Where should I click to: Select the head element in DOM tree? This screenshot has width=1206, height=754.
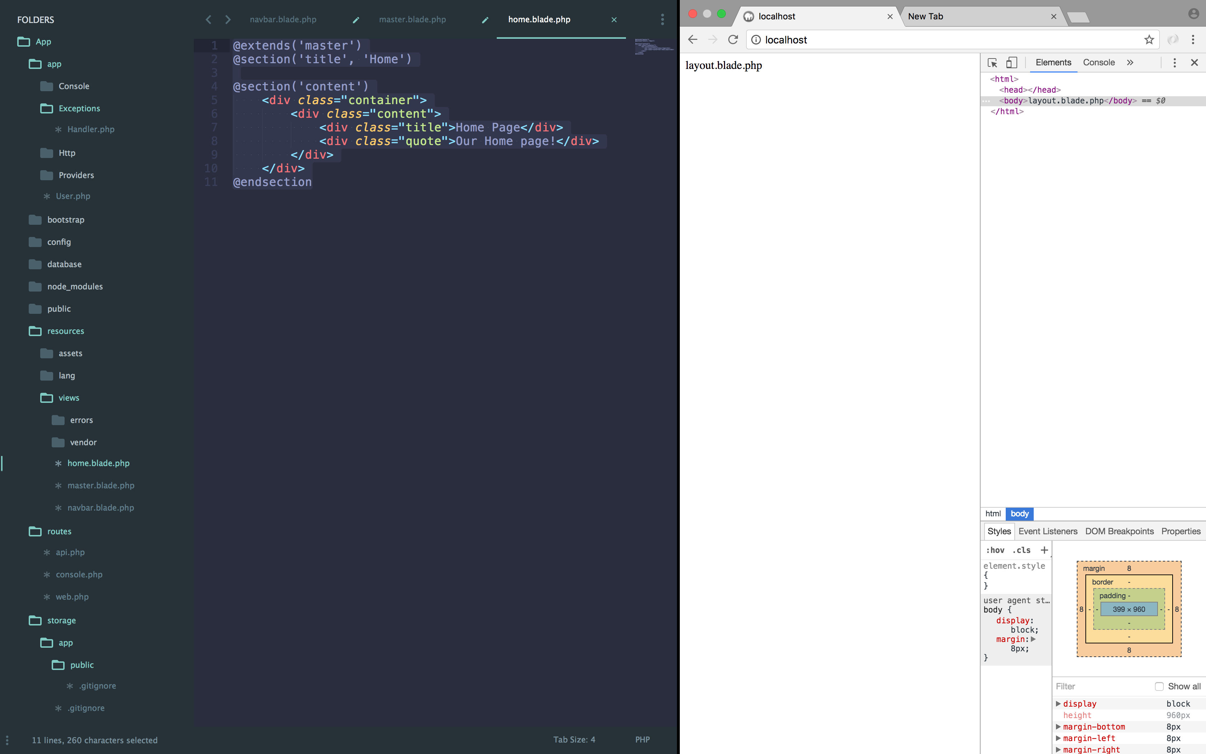click(x=1029, y=90)
